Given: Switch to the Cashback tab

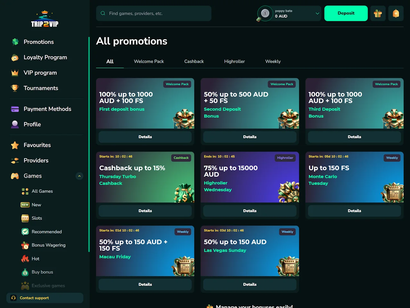Looking at the screenshot, I should (x=194, y=61).
